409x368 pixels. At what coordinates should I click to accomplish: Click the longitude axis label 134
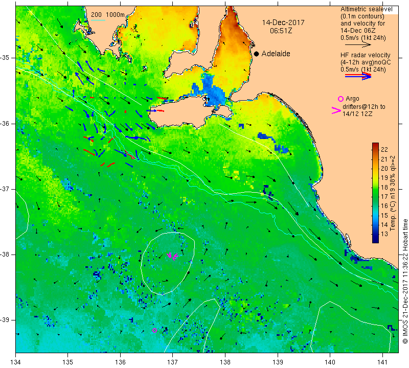(16, 362)
